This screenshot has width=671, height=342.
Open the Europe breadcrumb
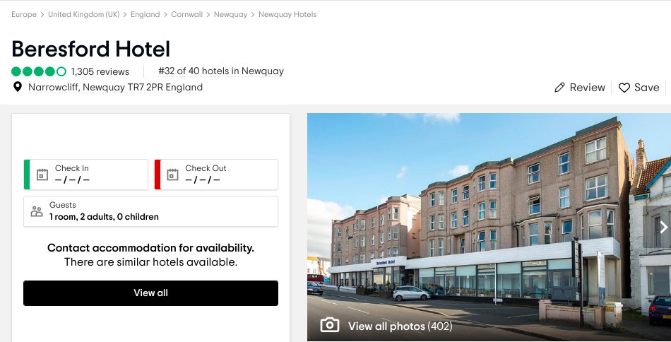pos(24,15)
